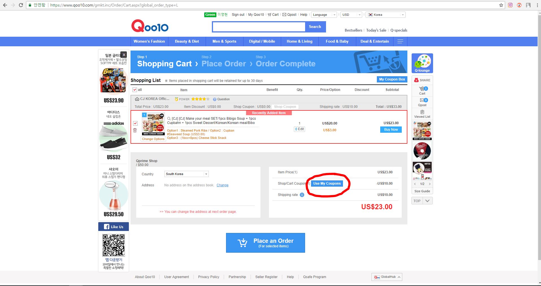Toggle the 'all' items checkbox
Image resolution: width=541 pixels, height=286 pixels.
(x=135, y=90)
